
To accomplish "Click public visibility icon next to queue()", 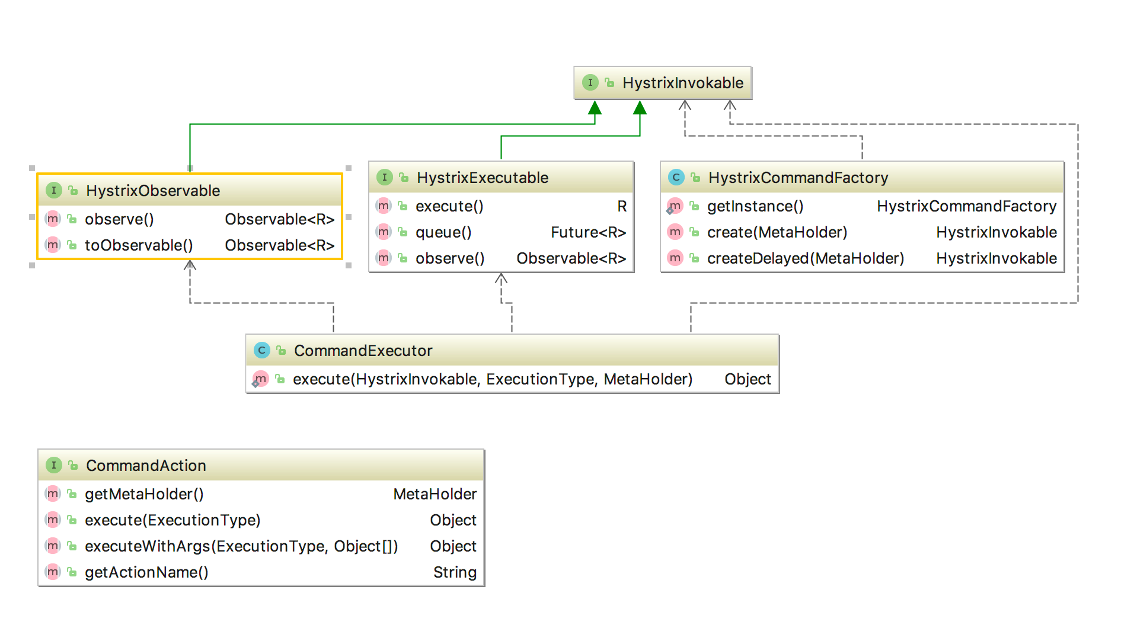I will click(403, 232).
